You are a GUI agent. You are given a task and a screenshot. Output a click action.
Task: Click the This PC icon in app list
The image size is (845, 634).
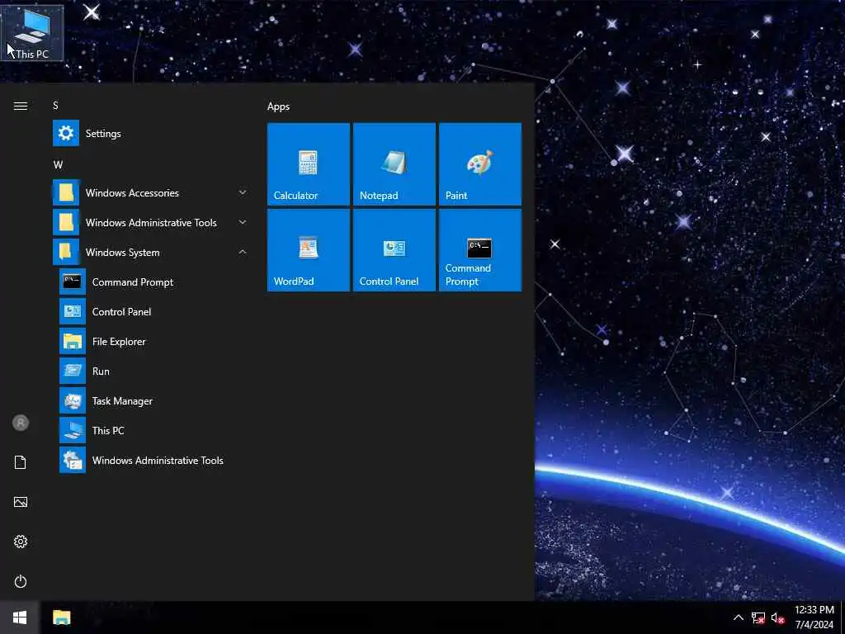73,430
